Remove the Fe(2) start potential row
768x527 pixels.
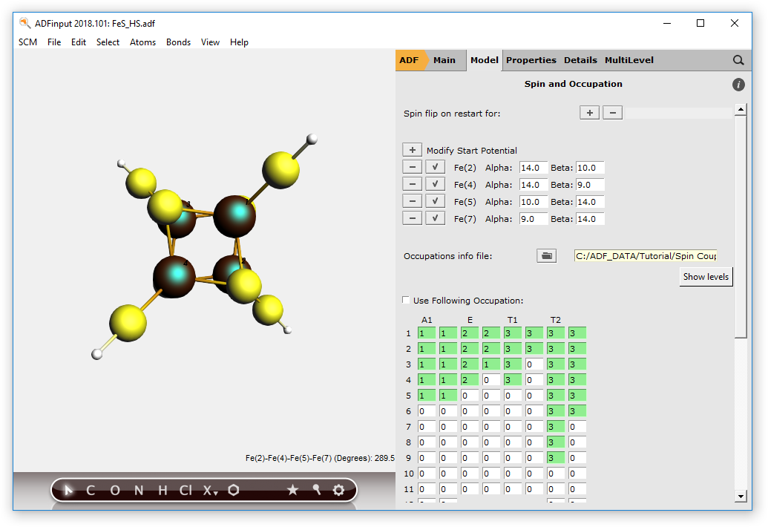413,167
